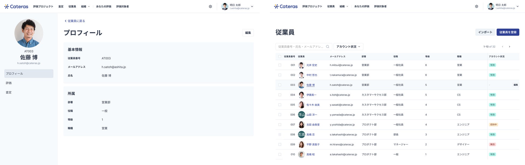
Task: Select 評価 in the profile sidebar
Action: [9, 83]
